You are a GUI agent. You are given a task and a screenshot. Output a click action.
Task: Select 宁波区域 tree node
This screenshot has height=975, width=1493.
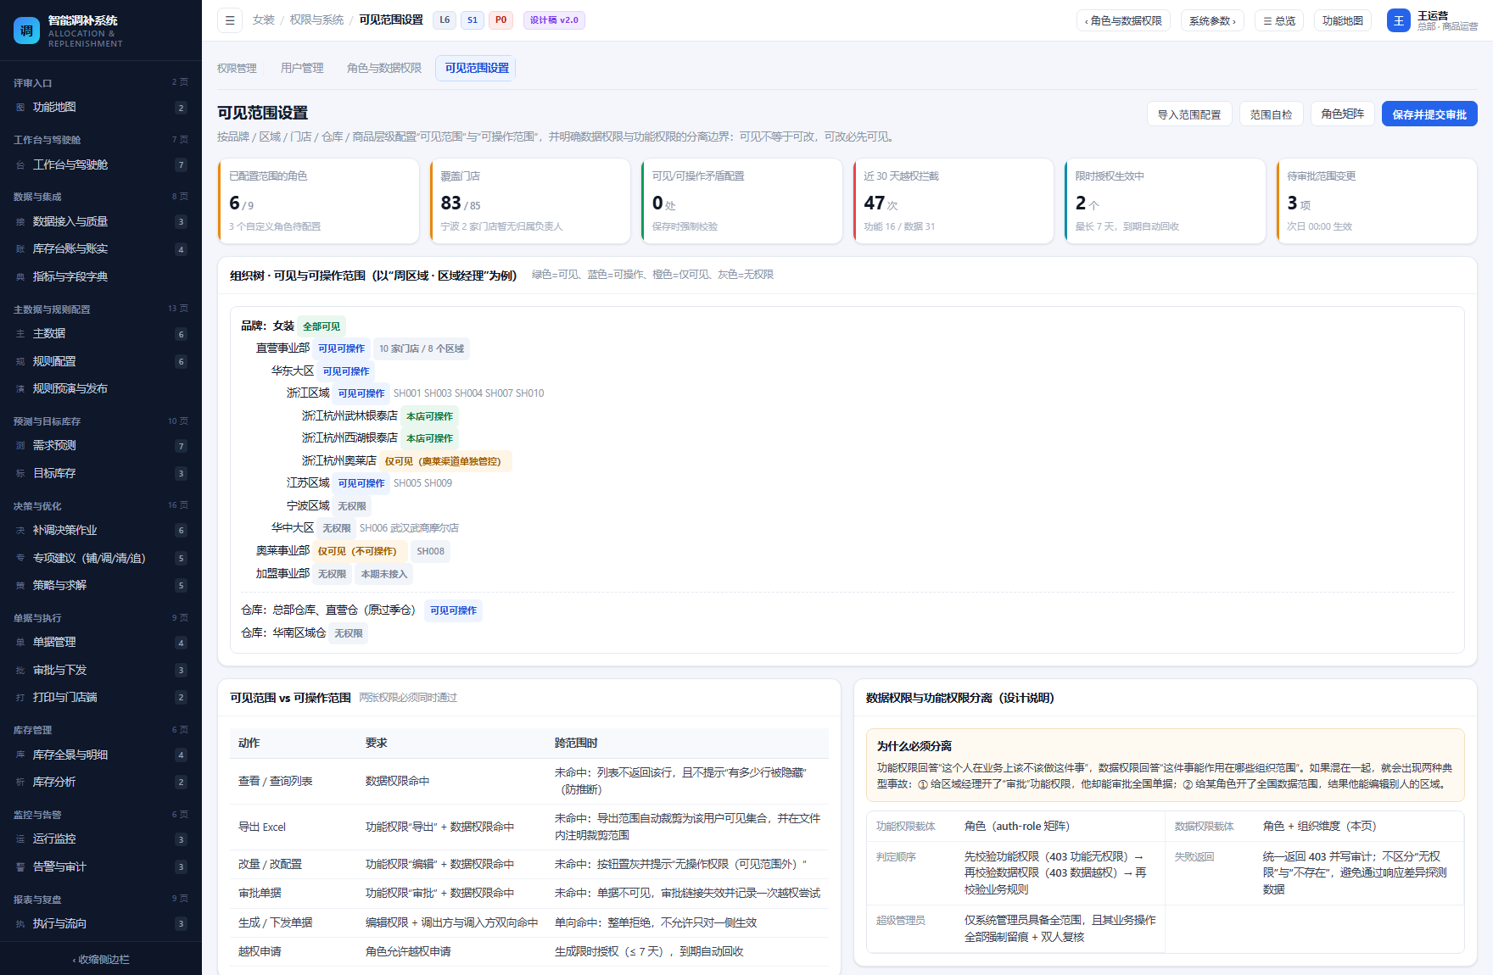[x=308, y=506]
